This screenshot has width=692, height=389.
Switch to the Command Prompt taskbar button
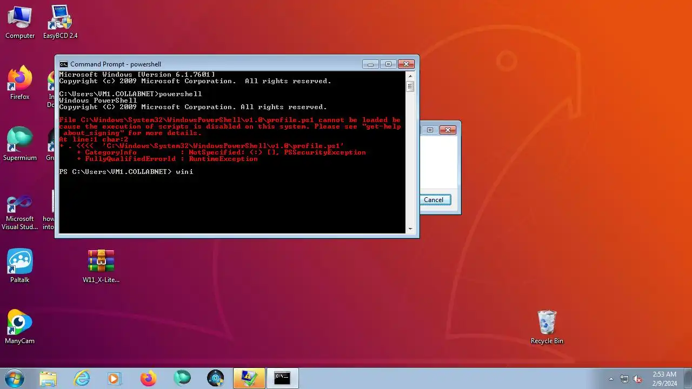(x=282, y=378)
